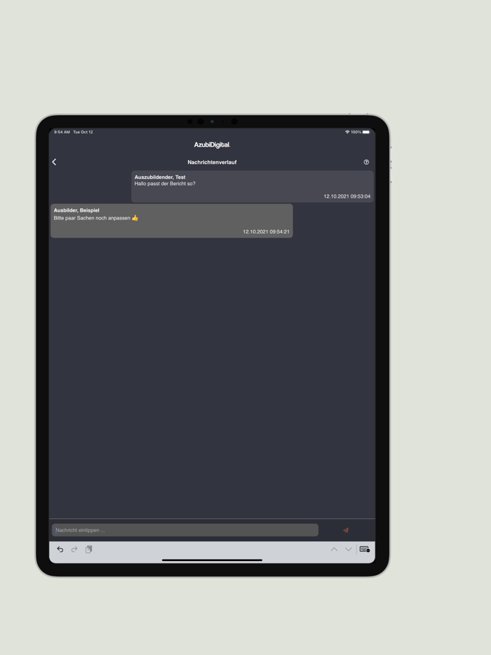The image size is (491, 655).
Task: Click the AzubiDigital logo
Action: tap(213, 145)
